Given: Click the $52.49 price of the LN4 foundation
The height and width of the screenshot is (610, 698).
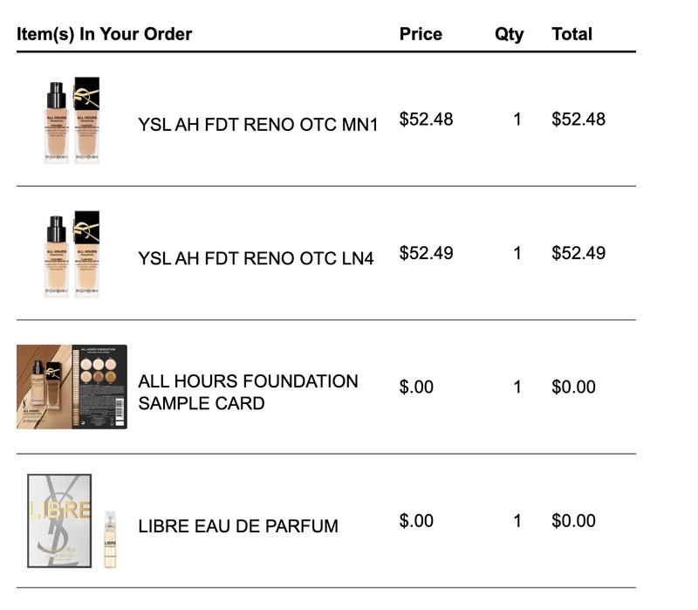Looking at the screenshot, I should pos(426,253).
